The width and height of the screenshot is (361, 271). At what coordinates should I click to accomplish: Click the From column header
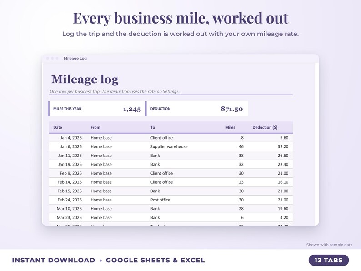pyautogui.click(x=95, y=127)
